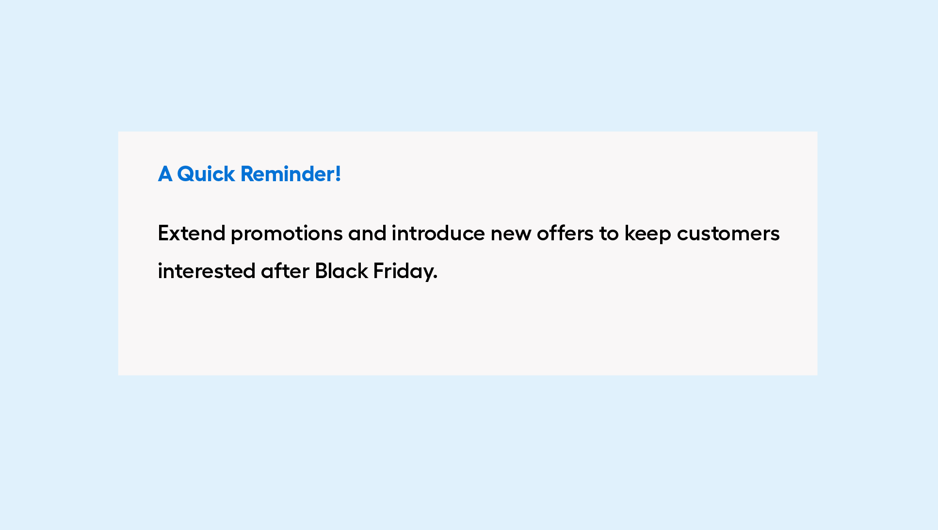Click the word 'Friday.' in the text
Screen dimensions: 938x530
click(x=405, y=272)
